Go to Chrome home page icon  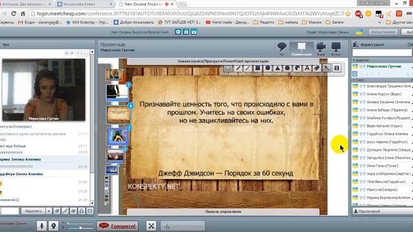[23, 14]
